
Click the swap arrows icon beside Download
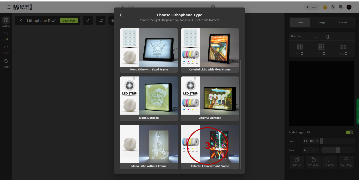88,21
